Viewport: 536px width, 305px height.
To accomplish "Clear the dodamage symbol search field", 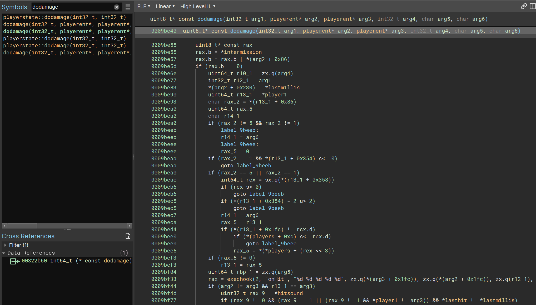I will click(117, 7).
